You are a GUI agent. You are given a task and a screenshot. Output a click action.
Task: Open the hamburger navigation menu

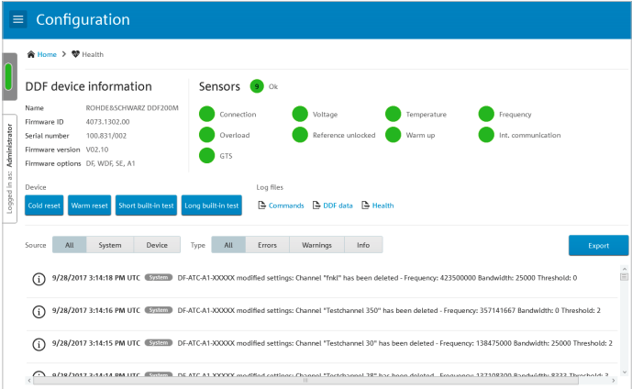18,19
